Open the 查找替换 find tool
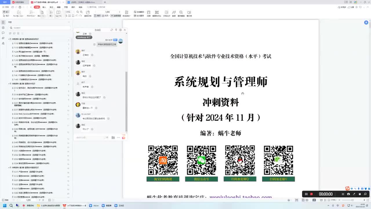 coord(181,13)
